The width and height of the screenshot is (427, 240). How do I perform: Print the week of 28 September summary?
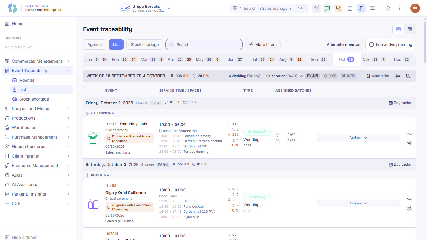pos(398,76)
